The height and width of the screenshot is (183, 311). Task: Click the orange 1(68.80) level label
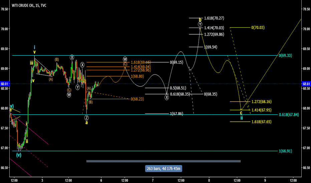coord(137,77)
